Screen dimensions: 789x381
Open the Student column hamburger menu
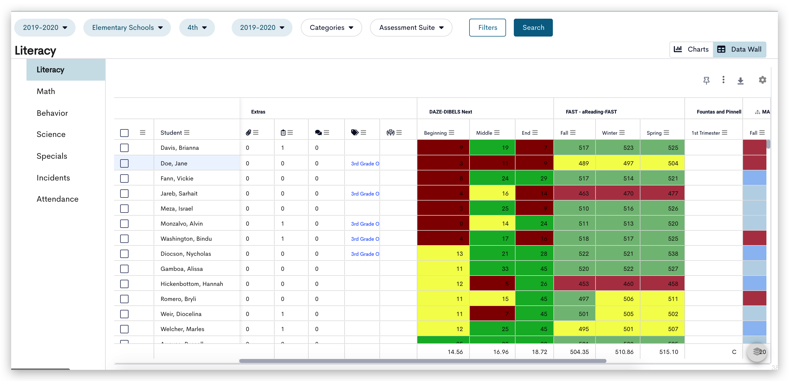click(187, 132)
